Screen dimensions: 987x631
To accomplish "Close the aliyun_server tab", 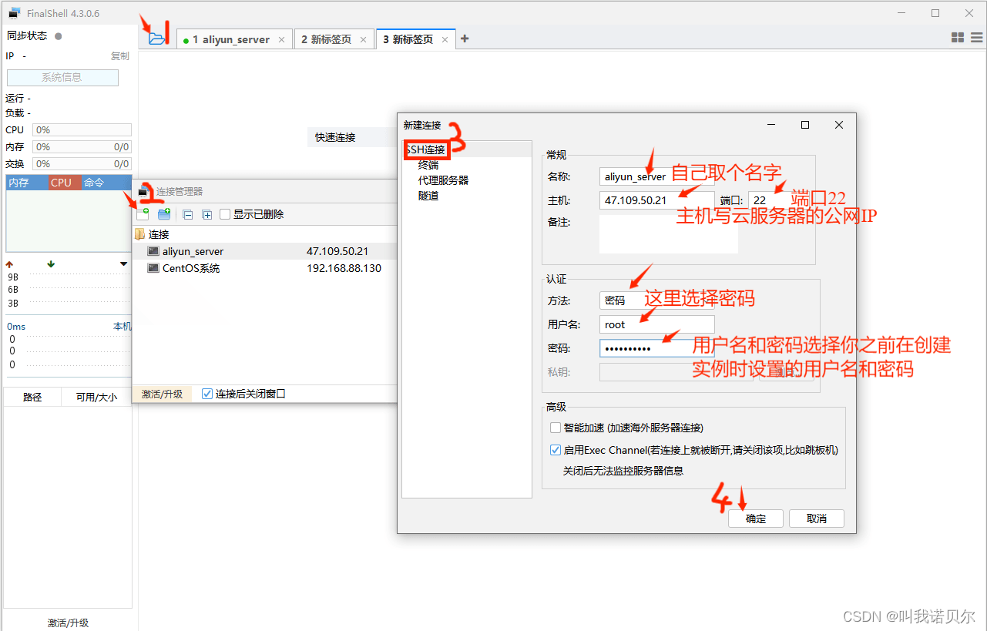I will point(281,39).
